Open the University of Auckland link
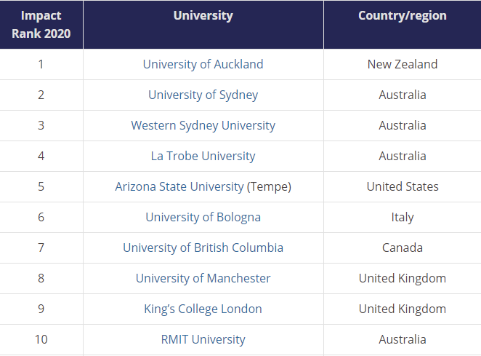 coord(203,64)
